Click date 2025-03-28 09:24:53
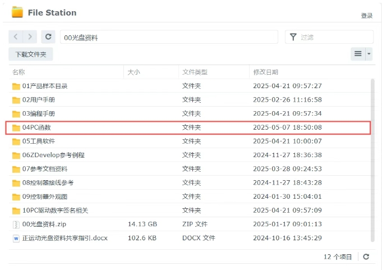 (x=287, y=169)
